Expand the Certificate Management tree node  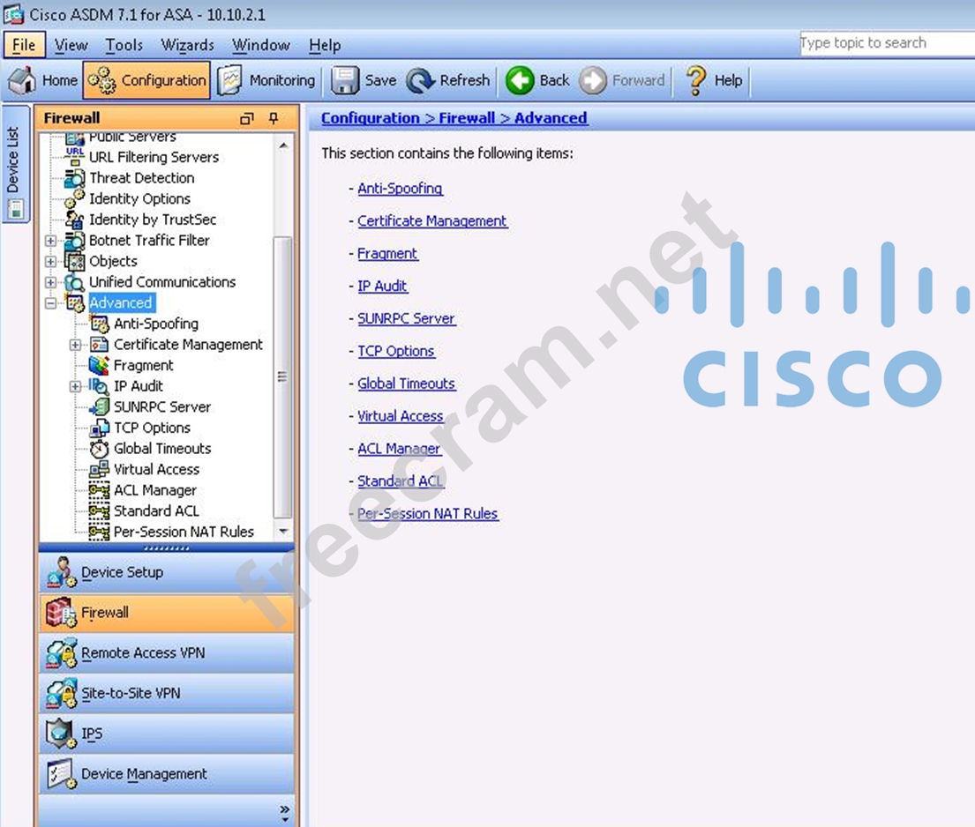point(75,345)
